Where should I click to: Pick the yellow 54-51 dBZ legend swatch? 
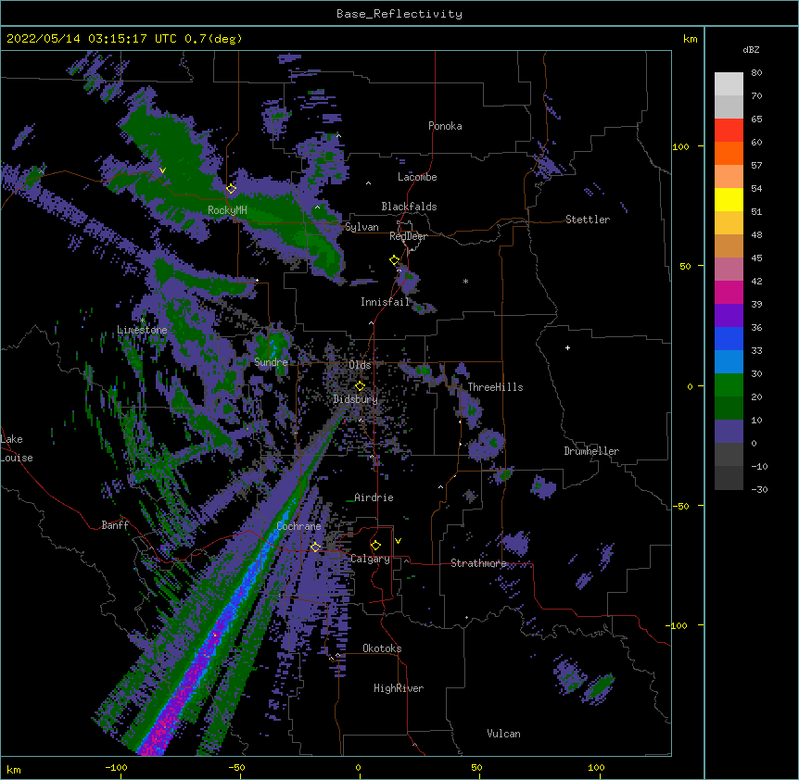(x=729, y=199)
